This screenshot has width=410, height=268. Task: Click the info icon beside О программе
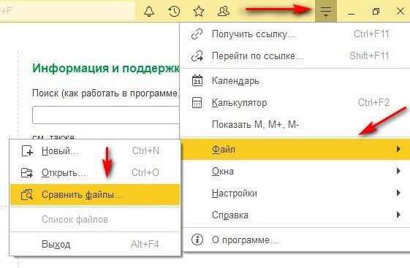pyautogui.click(x=197, y=240)
